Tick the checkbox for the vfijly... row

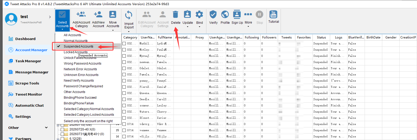(124, 136)
